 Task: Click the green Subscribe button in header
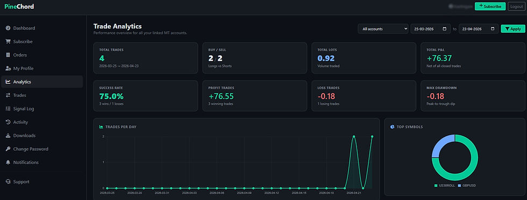(x=490, y=6)
